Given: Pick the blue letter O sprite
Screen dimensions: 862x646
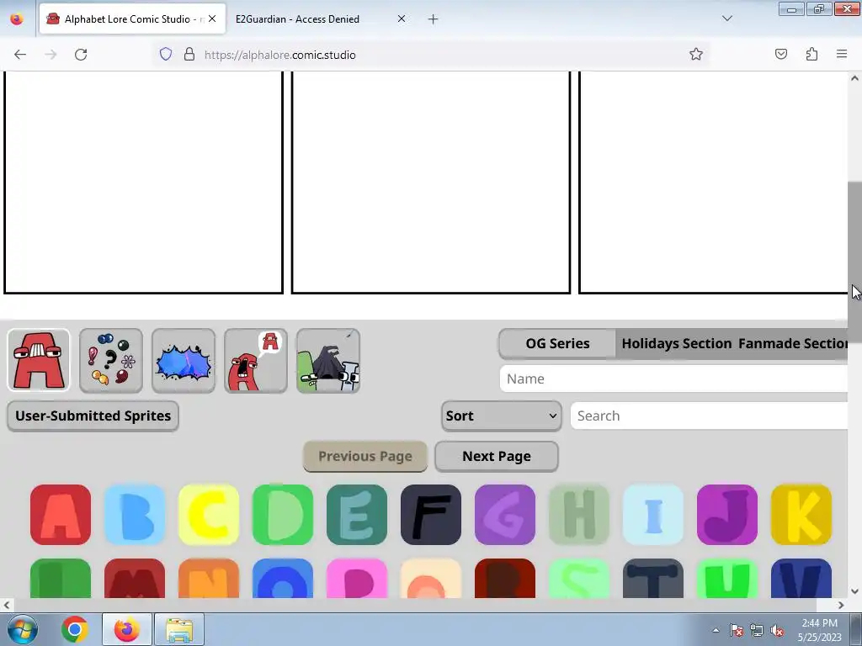Looking at the screenshot, I should 283,579.
